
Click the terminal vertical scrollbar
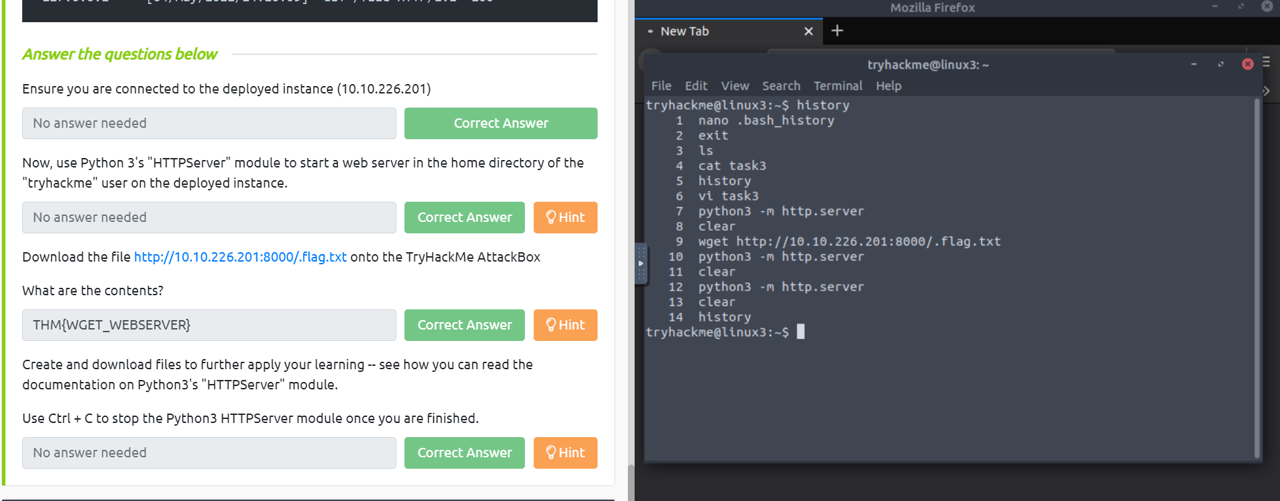click(x=1256, y=277)
